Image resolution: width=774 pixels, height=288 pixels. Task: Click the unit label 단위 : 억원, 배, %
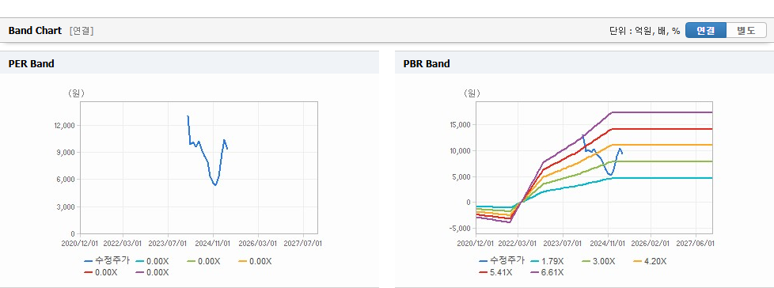[x=645, y=31]
